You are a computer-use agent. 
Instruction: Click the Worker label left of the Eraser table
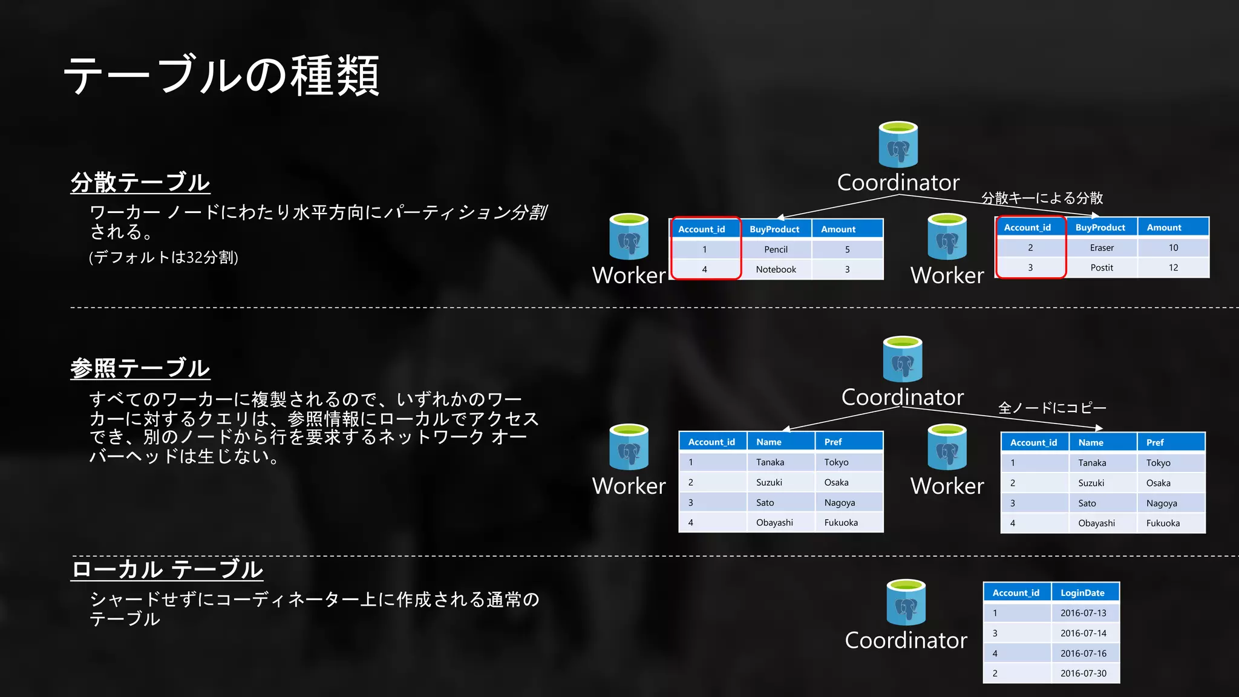pyautogui.click(x=947, y=275)
